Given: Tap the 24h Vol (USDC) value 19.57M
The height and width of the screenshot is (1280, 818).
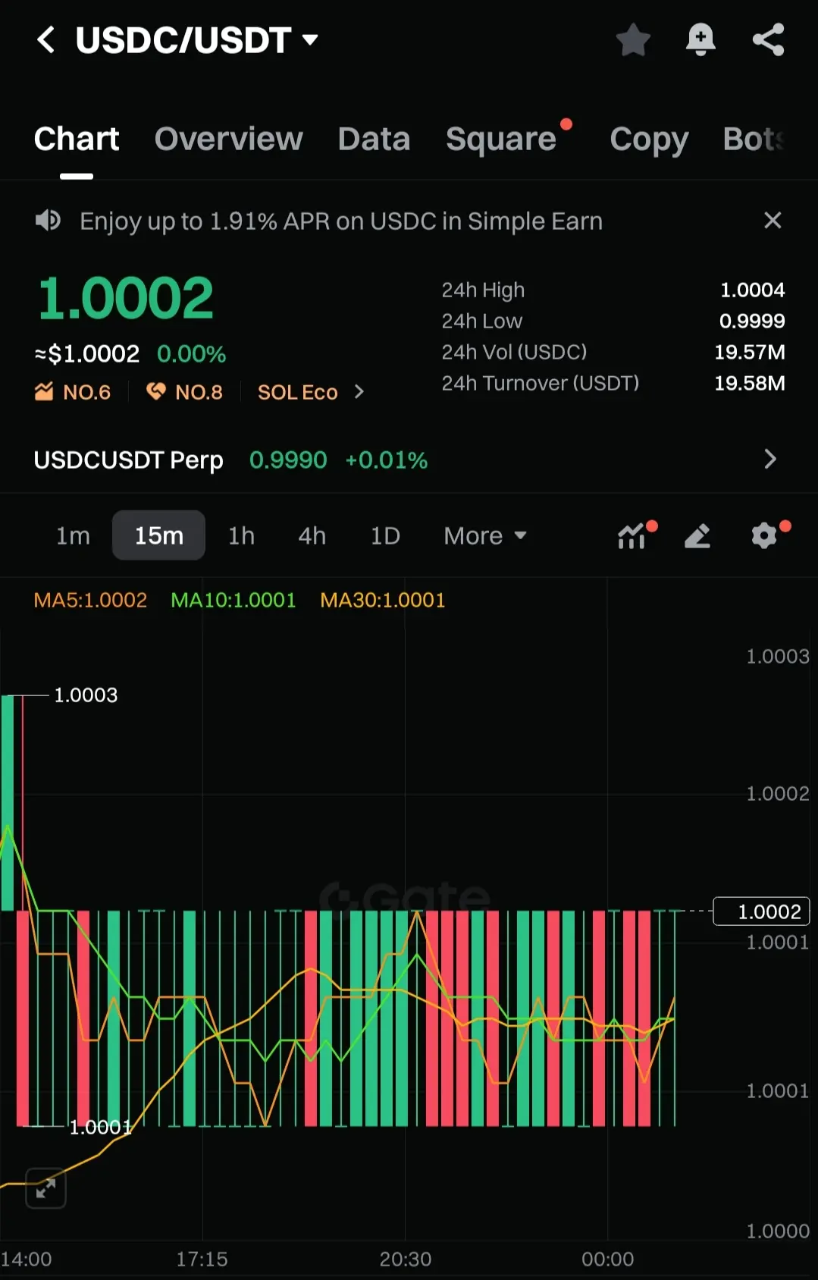Looking at the screenshot, I should click(750, 353).
